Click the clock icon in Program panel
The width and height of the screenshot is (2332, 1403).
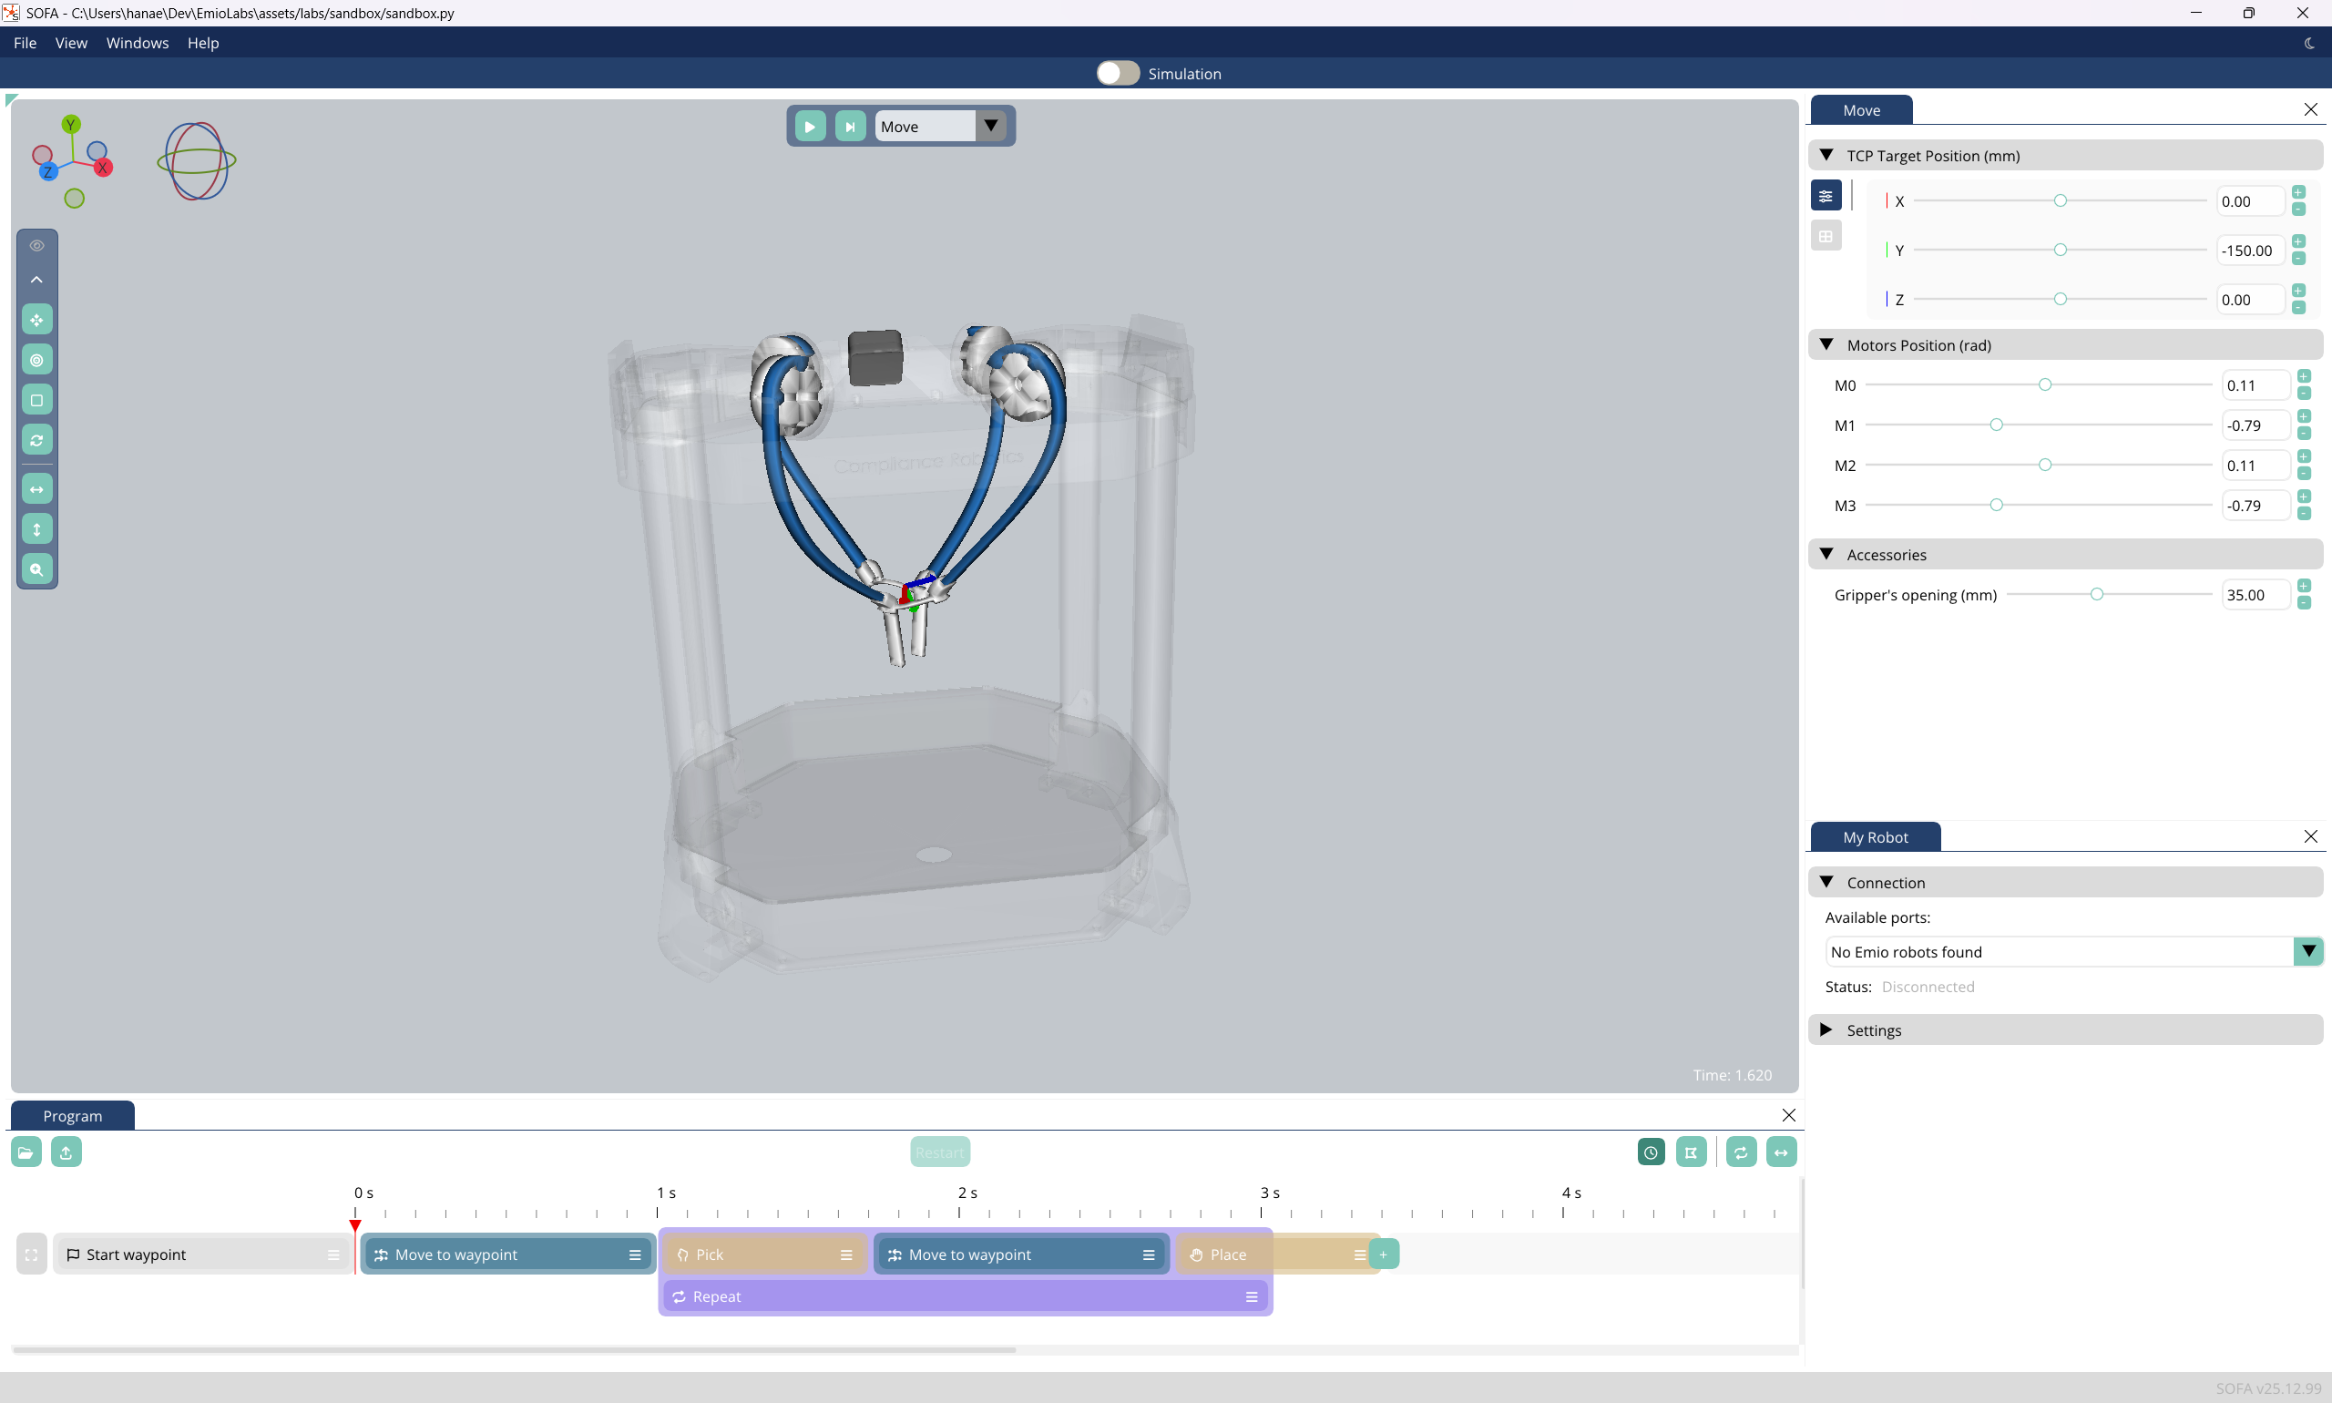pyautogui.click(x=1651, y=1152)
